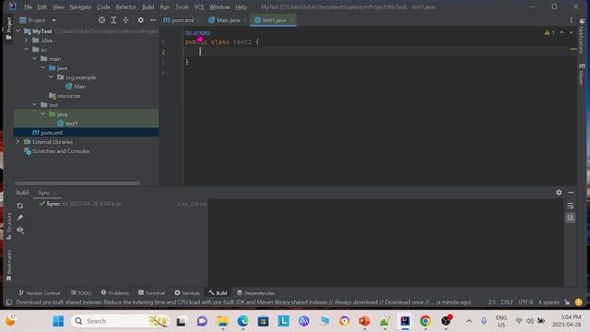The height and width of the screenshot is (332, 590).
Task: Click the Expand All icon in Project panel
Action: 113,20
